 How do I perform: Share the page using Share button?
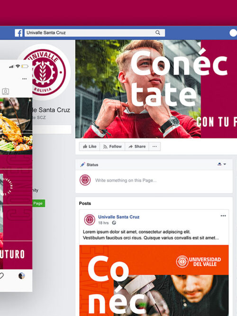pyautogui.click(x=137, y=147)
